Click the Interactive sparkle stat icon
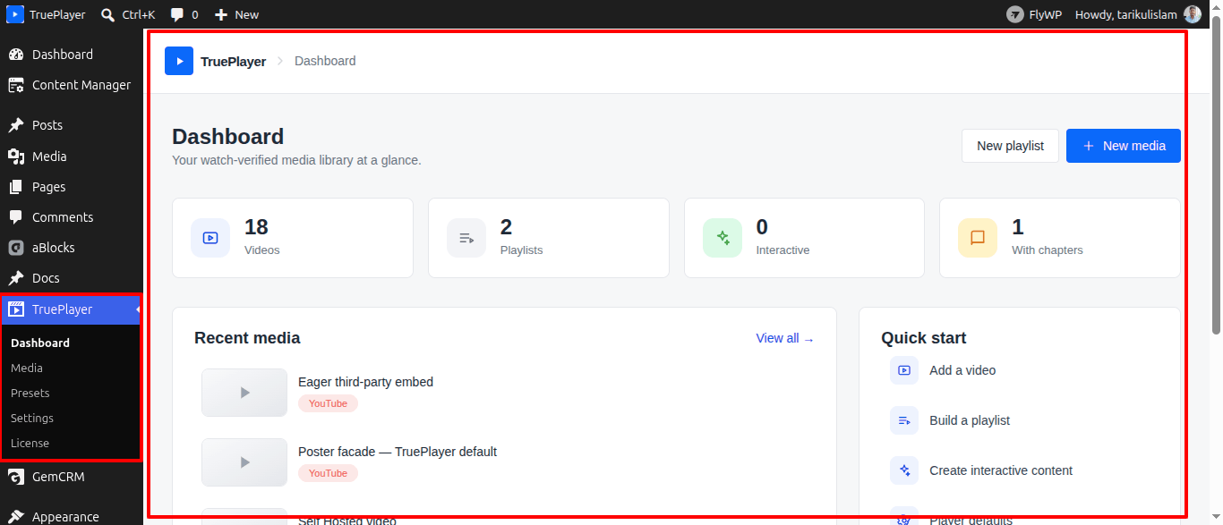This screenshot has width=1223, height=525. tap(723, 238)
